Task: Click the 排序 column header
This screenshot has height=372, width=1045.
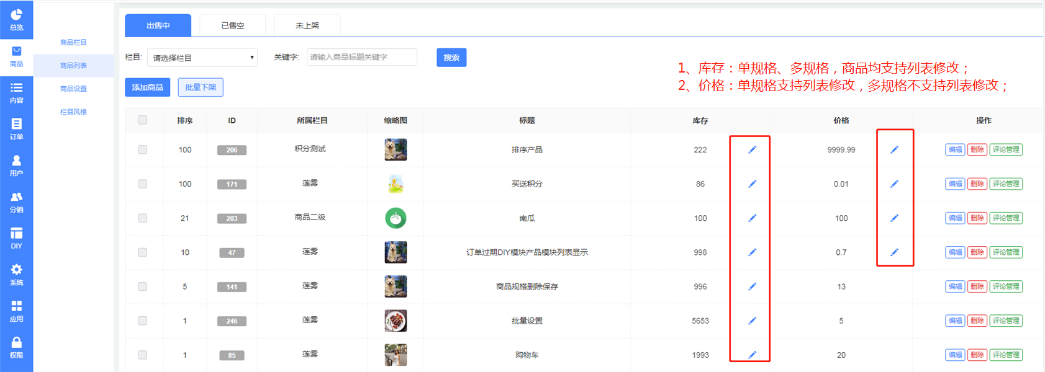Action: (x=185, y=120)
